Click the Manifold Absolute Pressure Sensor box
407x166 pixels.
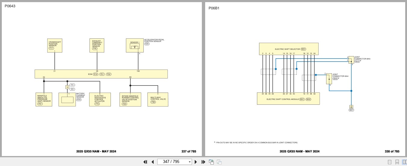point(44,100)
